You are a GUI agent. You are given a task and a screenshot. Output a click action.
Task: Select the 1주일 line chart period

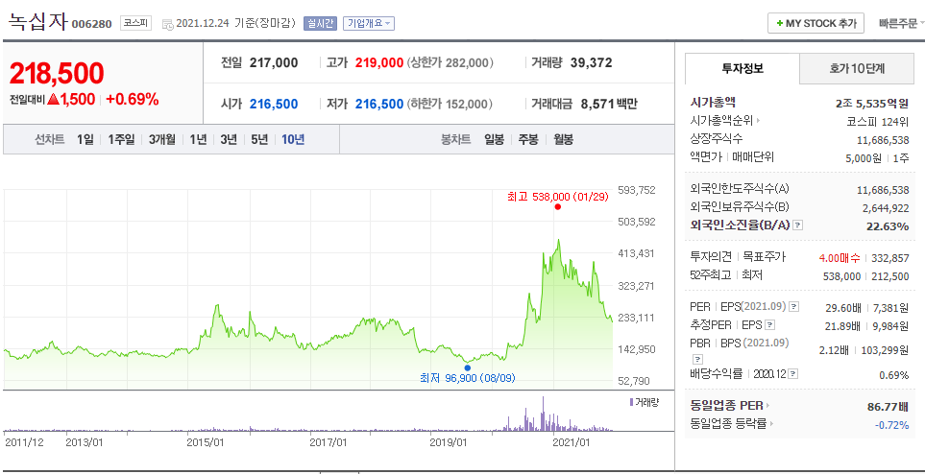click(x=121, y=140)
